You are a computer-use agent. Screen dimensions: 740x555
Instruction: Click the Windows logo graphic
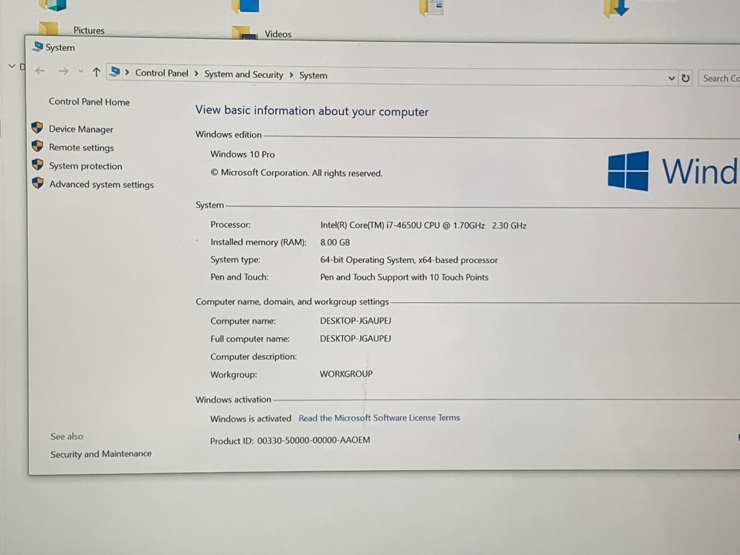(628, 171)
